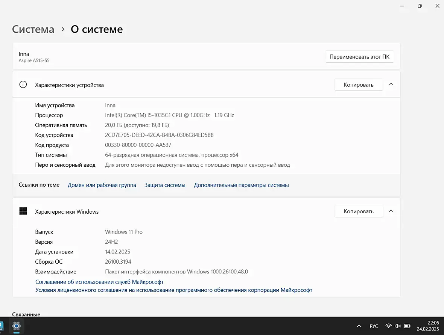Copy device specifications with Копировать

[358, 85]
